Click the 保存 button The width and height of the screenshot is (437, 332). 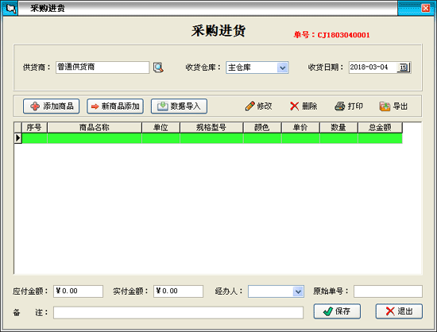pyautogui.click(x=337, y=311)
